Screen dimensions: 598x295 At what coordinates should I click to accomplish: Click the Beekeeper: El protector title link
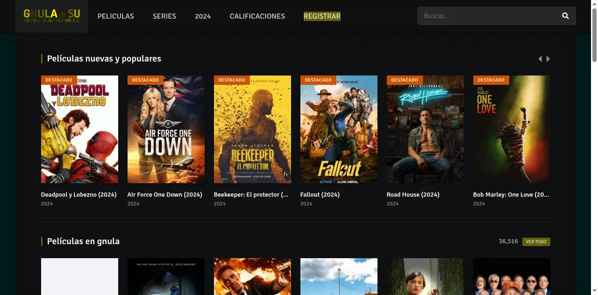coord(251,195)
